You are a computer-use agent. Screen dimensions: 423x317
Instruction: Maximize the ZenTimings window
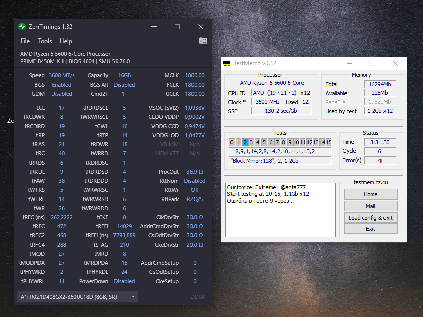[177, 27]
